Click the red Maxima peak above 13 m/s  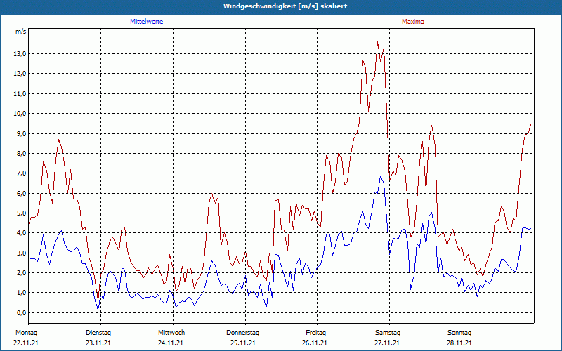tap(377, 42)
